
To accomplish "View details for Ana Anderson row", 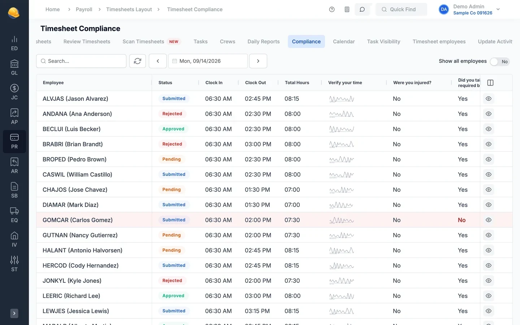I will pos(489,114).
